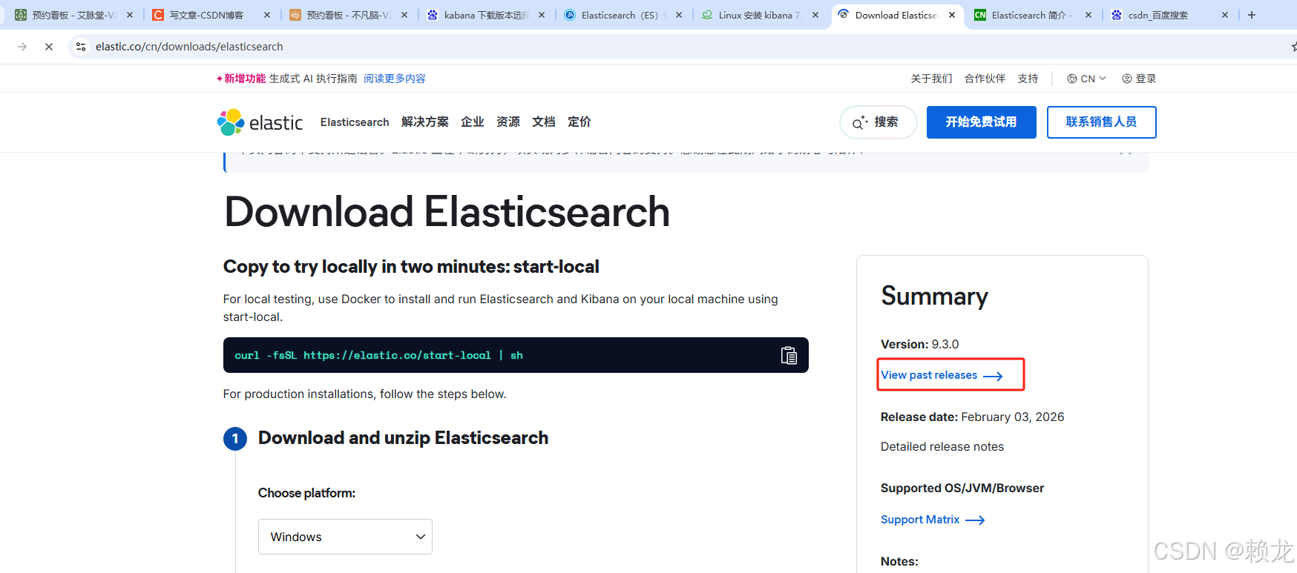Open the Elasticsearch nav menu

(355, 122)
